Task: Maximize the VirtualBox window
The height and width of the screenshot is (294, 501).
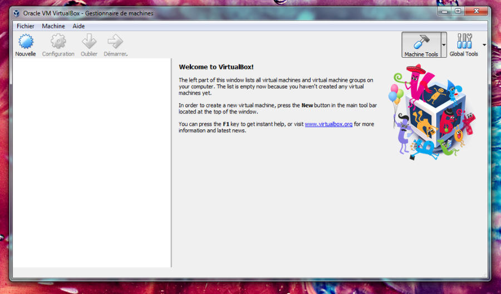Action: coord(458,11)
